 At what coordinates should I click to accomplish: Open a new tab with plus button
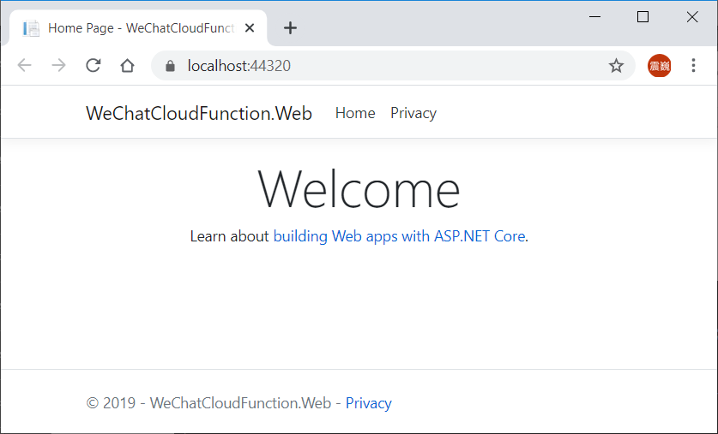[x=290, y=28]
